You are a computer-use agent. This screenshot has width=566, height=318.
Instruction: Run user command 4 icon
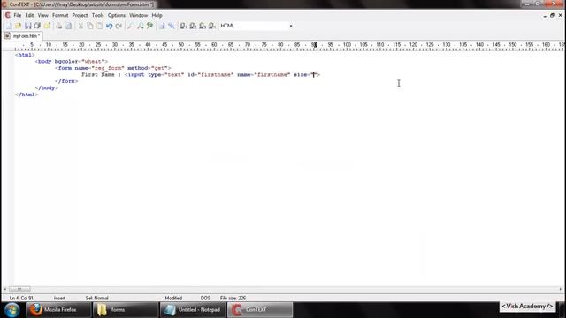click(x=212, y=26)
